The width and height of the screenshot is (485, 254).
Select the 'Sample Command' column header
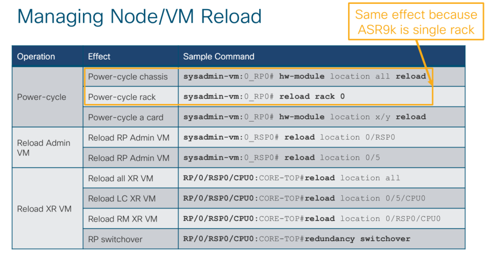(x=218, y=57)
